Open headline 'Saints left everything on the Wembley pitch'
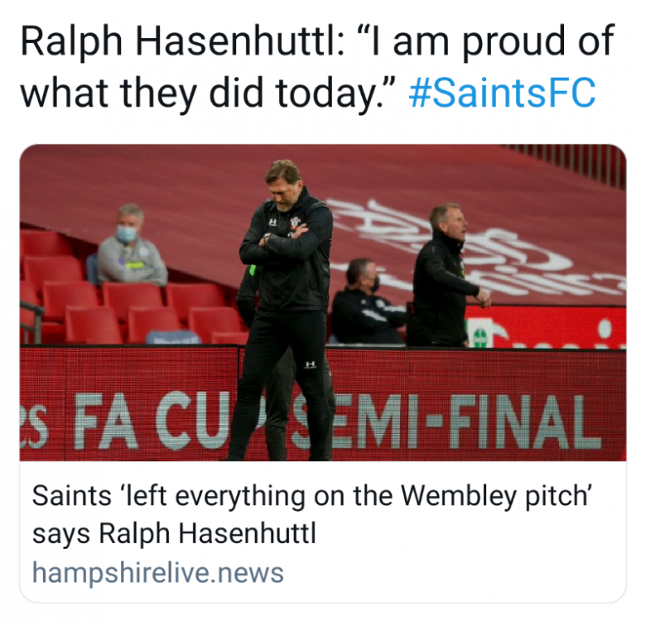 pos(315,497)
